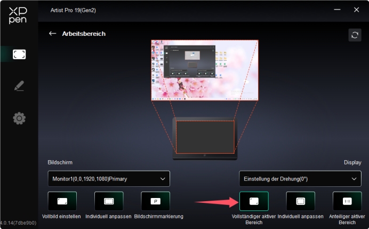Open the Monitor1 Primary dropdown
The image size is (369, 229).
coord(108,179)
